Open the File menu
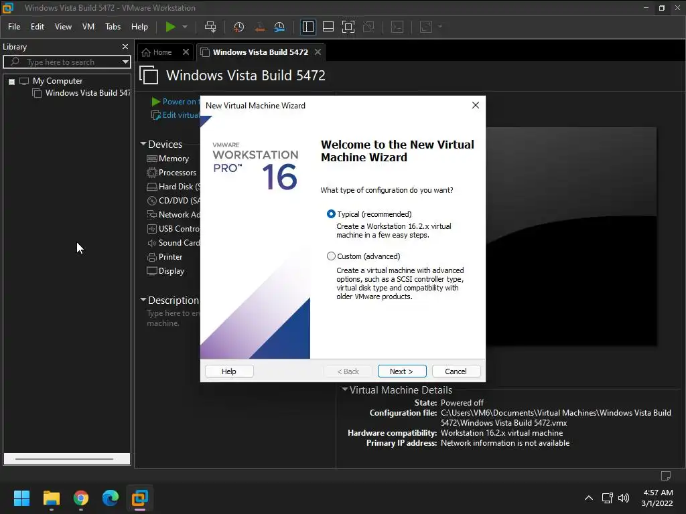686x514 pixels. click(14, 27)
